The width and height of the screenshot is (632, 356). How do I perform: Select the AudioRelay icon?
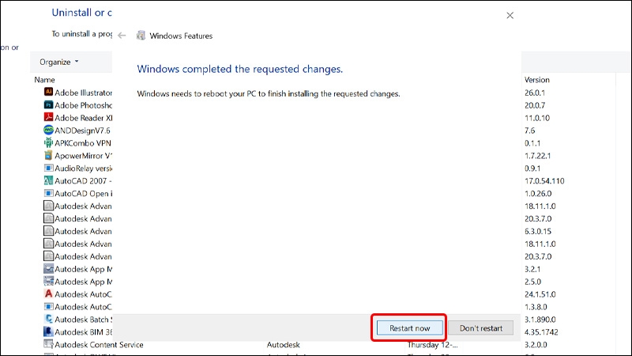pyautogui.click(x=48, y=168)
